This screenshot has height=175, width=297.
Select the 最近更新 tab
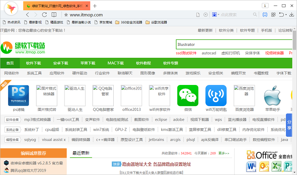tap(81, 153)
